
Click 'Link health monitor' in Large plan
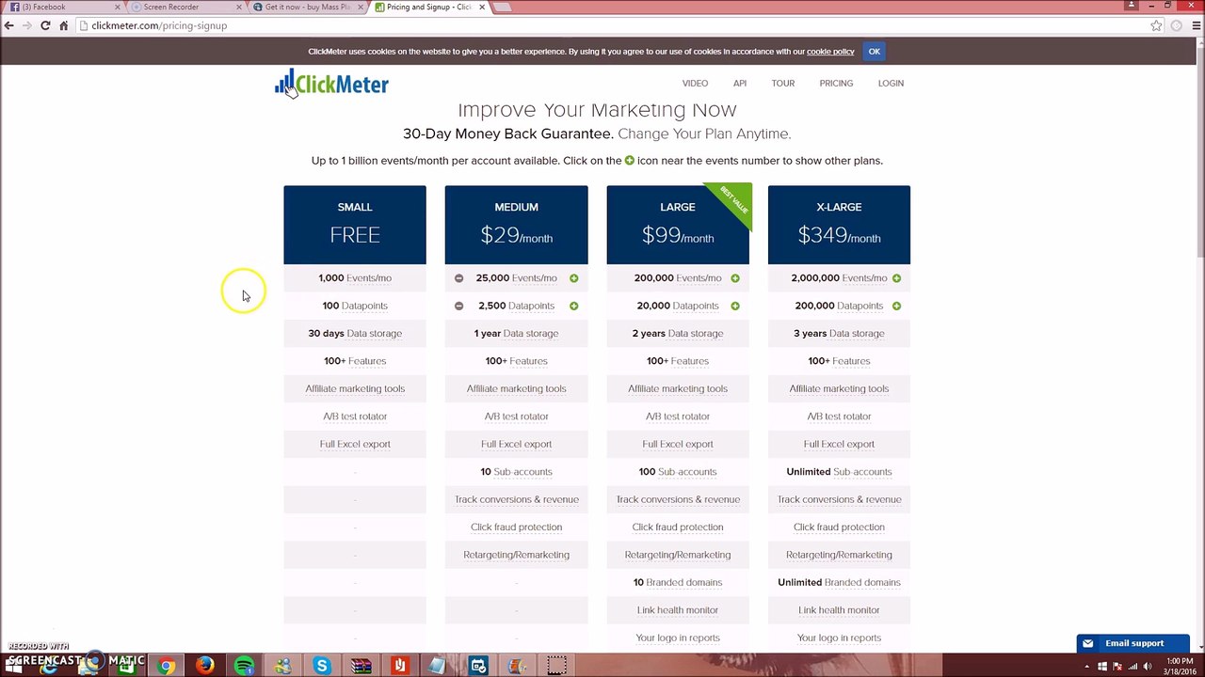pyautogui.click(x=678, y=610)
